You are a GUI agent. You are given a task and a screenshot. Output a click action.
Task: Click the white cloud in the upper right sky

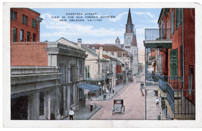(145, 15)
